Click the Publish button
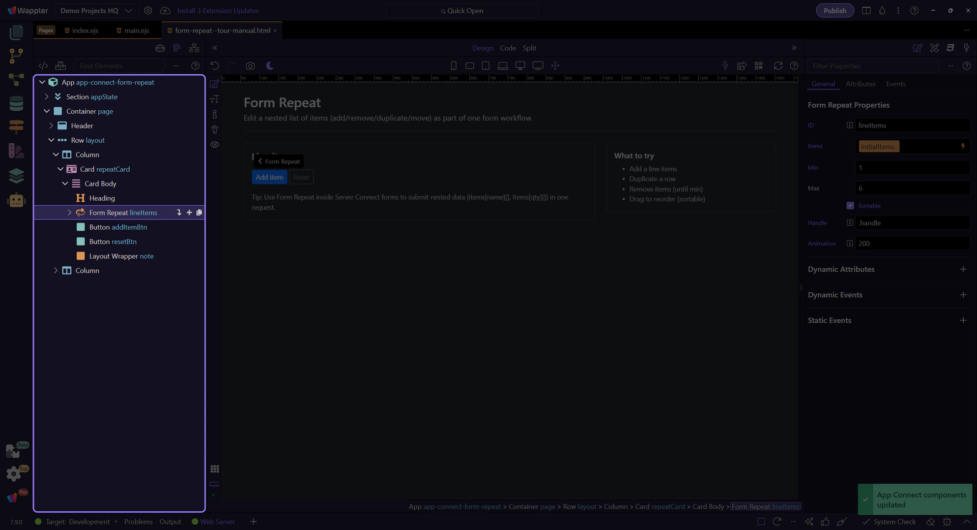 point(835,11)
